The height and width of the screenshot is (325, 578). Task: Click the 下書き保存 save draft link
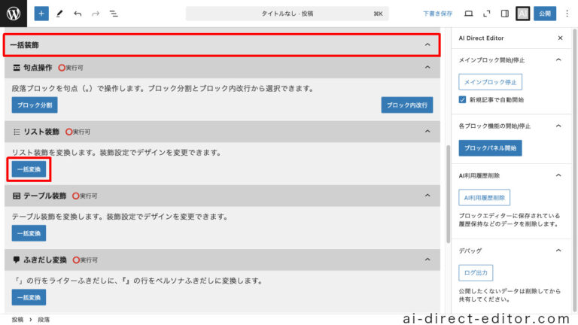point(437,14)
